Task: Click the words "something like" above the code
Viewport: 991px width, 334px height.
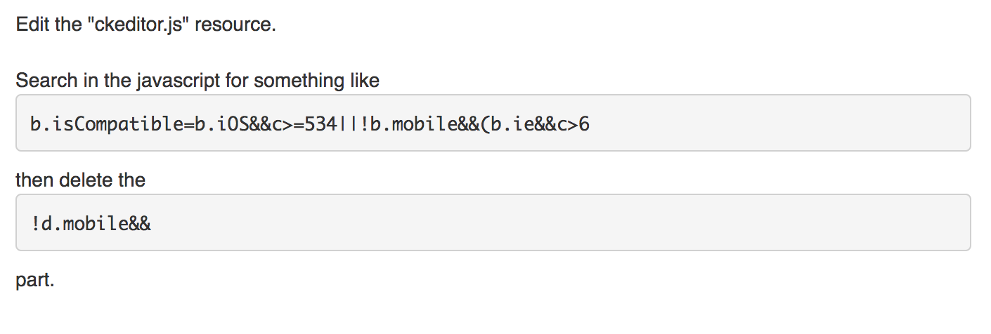Action: pyautogui.click(x=317, y=81)
